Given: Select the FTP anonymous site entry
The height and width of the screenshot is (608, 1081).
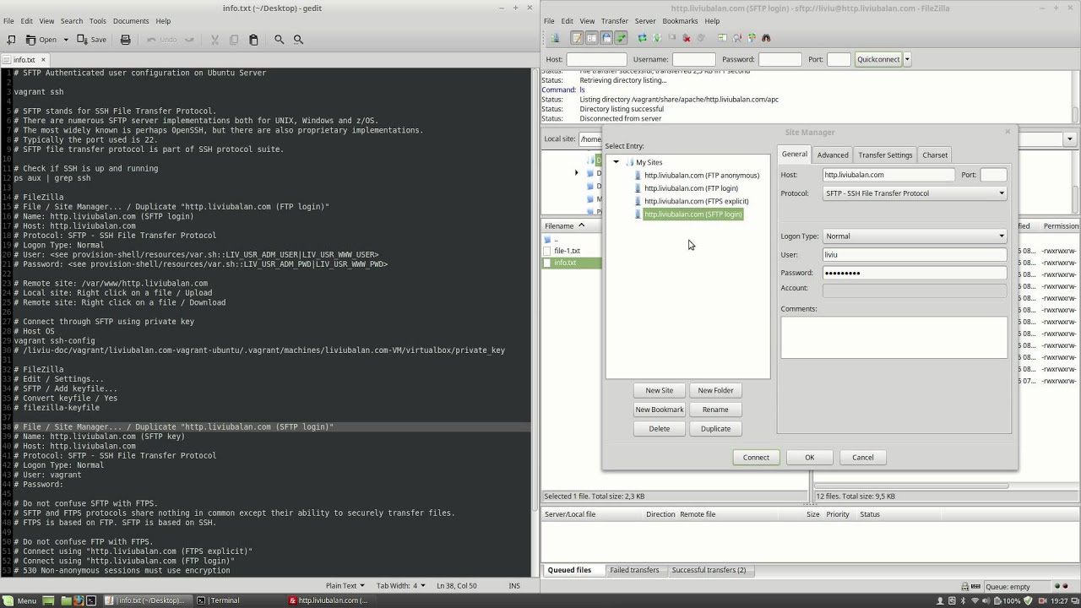Looking at the screenshot, I should point(701,176).
